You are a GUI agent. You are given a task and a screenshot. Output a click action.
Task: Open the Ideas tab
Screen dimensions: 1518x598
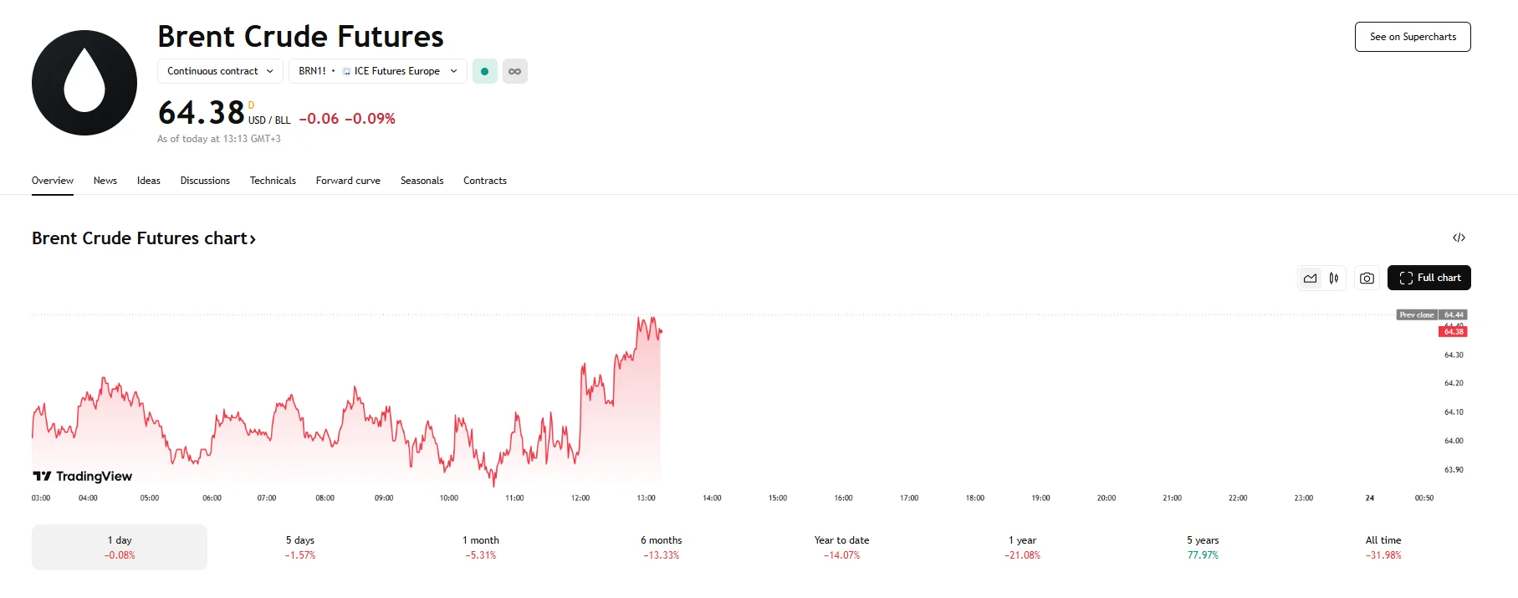click(x=149, y=181)
